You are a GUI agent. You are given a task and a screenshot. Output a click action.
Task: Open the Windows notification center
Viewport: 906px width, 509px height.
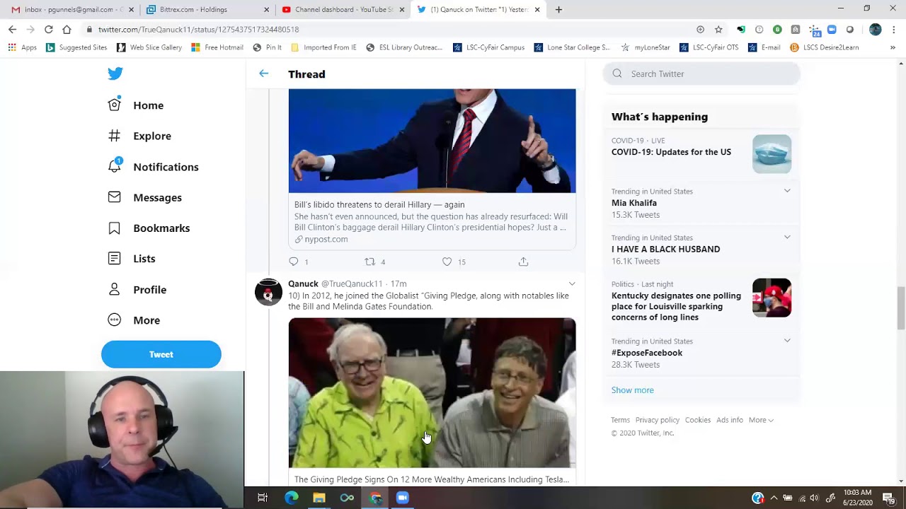(x=888, y=498)
